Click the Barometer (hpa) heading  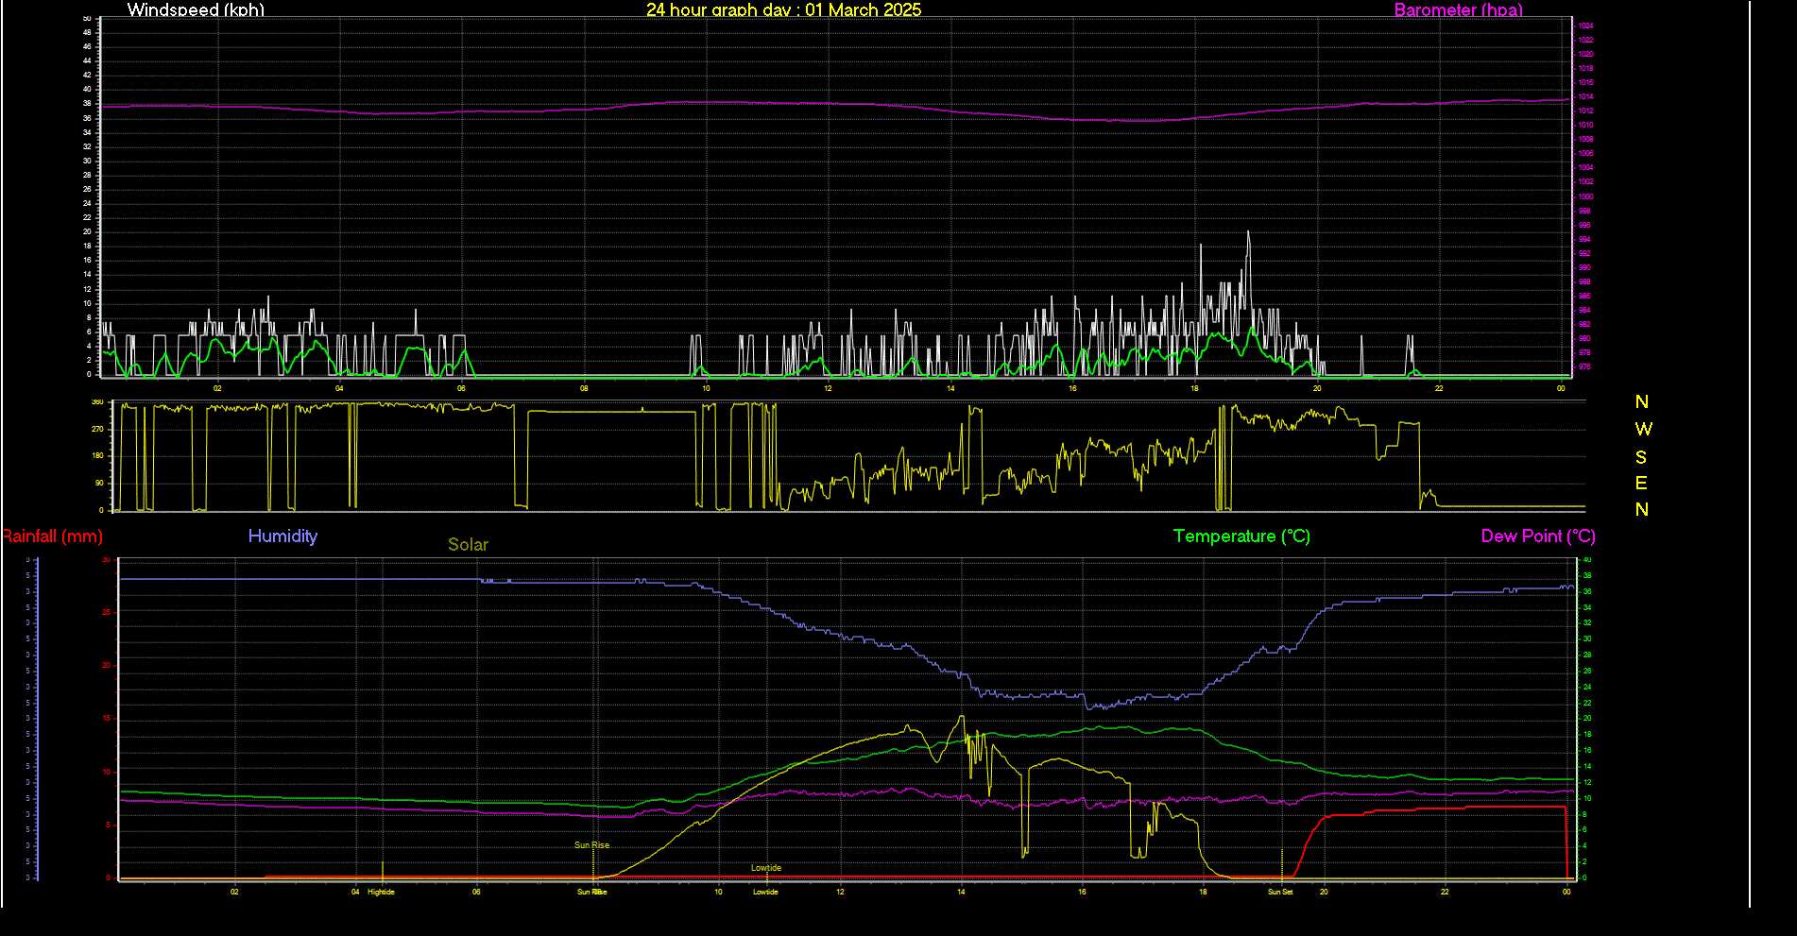(x=1458, y=9)
